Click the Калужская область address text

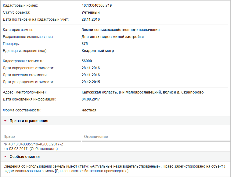(143, 92)
